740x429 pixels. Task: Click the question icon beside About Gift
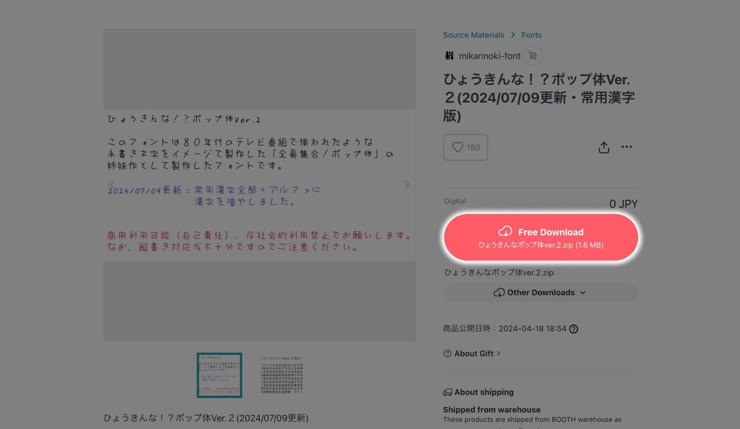tap(447, 353)
